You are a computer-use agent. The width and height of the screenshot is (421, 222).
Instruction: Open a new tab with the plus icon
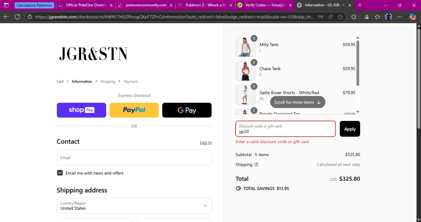pos(360,5)
